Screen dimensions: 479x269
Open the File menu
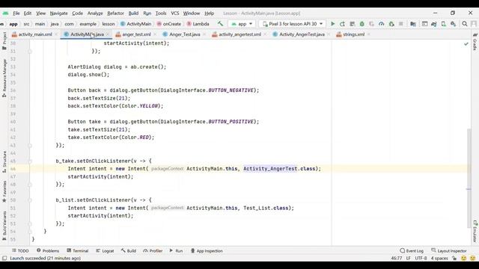click(x=16, y=13)
